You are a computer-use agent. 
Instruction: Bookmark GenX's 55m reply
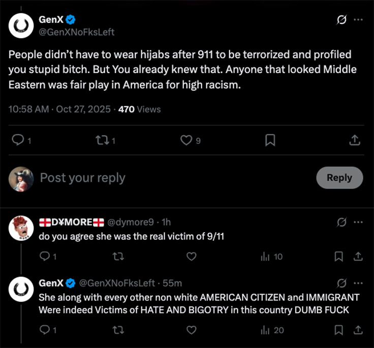pos(339,330)
